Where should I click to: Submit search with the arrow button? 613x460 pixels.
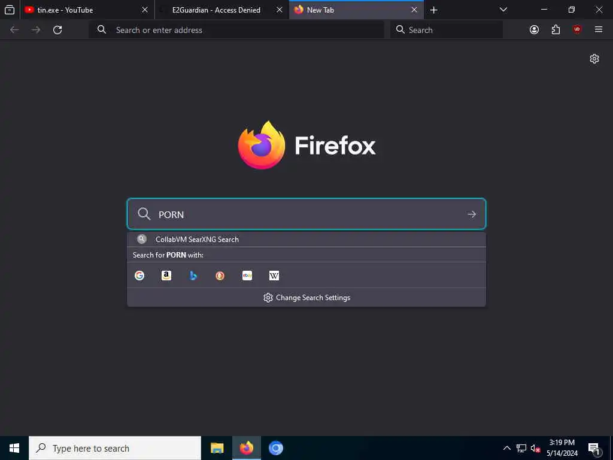pyautogui.click(x=472, y=214)
